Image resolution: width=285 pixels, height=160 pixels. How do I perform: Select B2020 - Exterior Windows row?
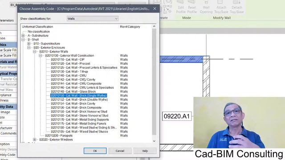pos(56,140)
